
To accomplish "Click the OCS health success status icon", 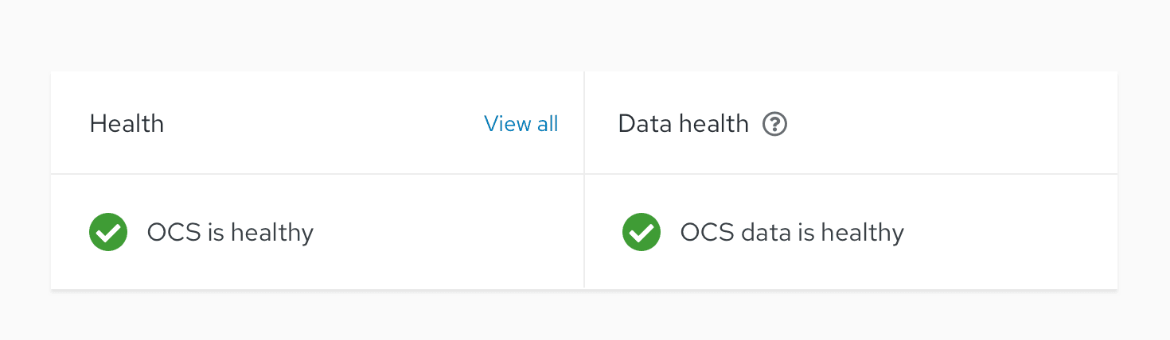I will [108, 232].
